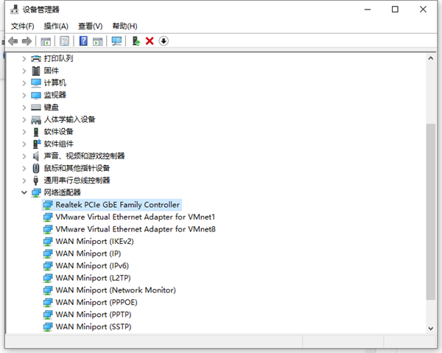Open the 文件(F) menu
Viewport: 442px width, 353px height.
(x=22, y=26)
